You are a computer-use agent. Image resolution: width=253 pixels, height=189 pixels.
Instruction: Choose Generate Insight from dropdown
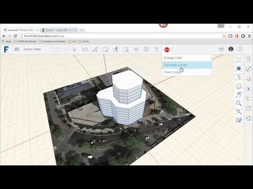[x=187, y=65]
